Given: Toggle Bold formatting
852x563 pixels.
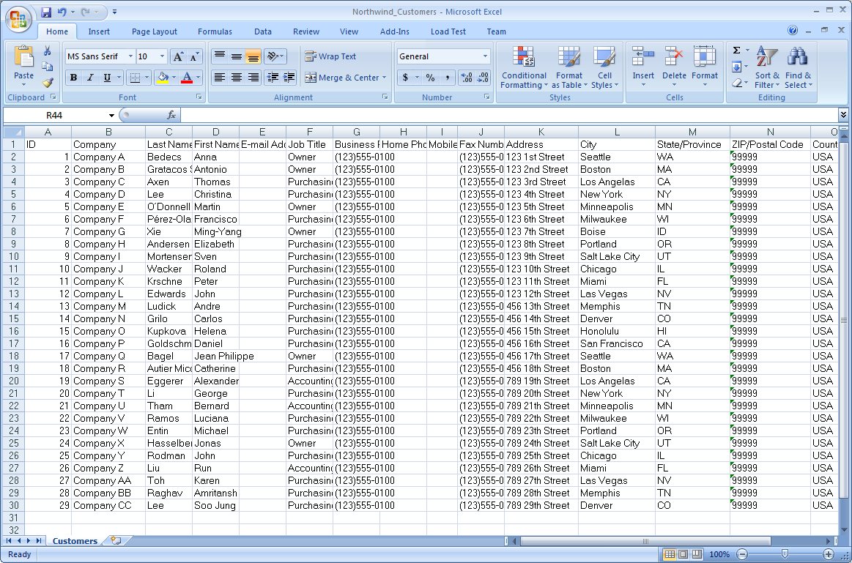Looking at the screenshot, I should [73, 77].
